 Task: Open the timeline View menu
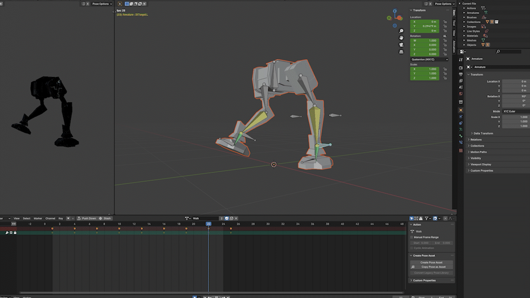click(17, 218)
